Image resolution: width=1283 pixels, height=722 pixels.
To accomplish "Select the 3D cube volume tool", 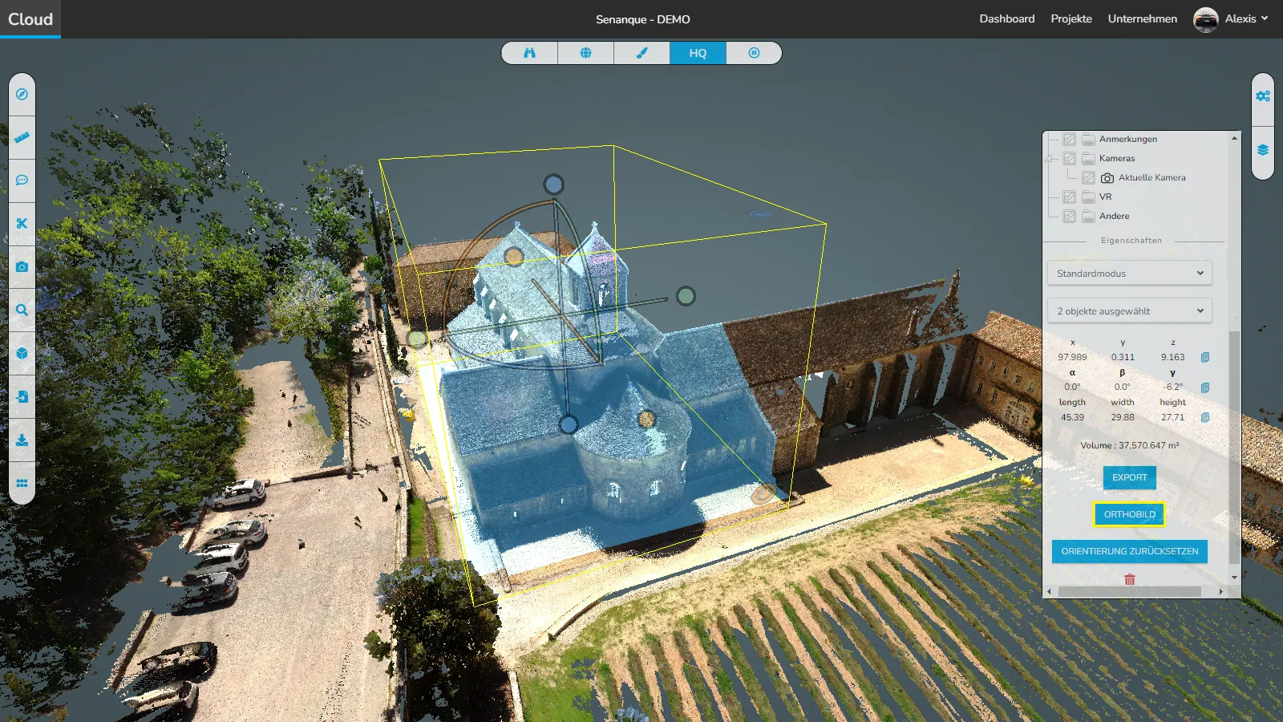I will tap(22, 353).
